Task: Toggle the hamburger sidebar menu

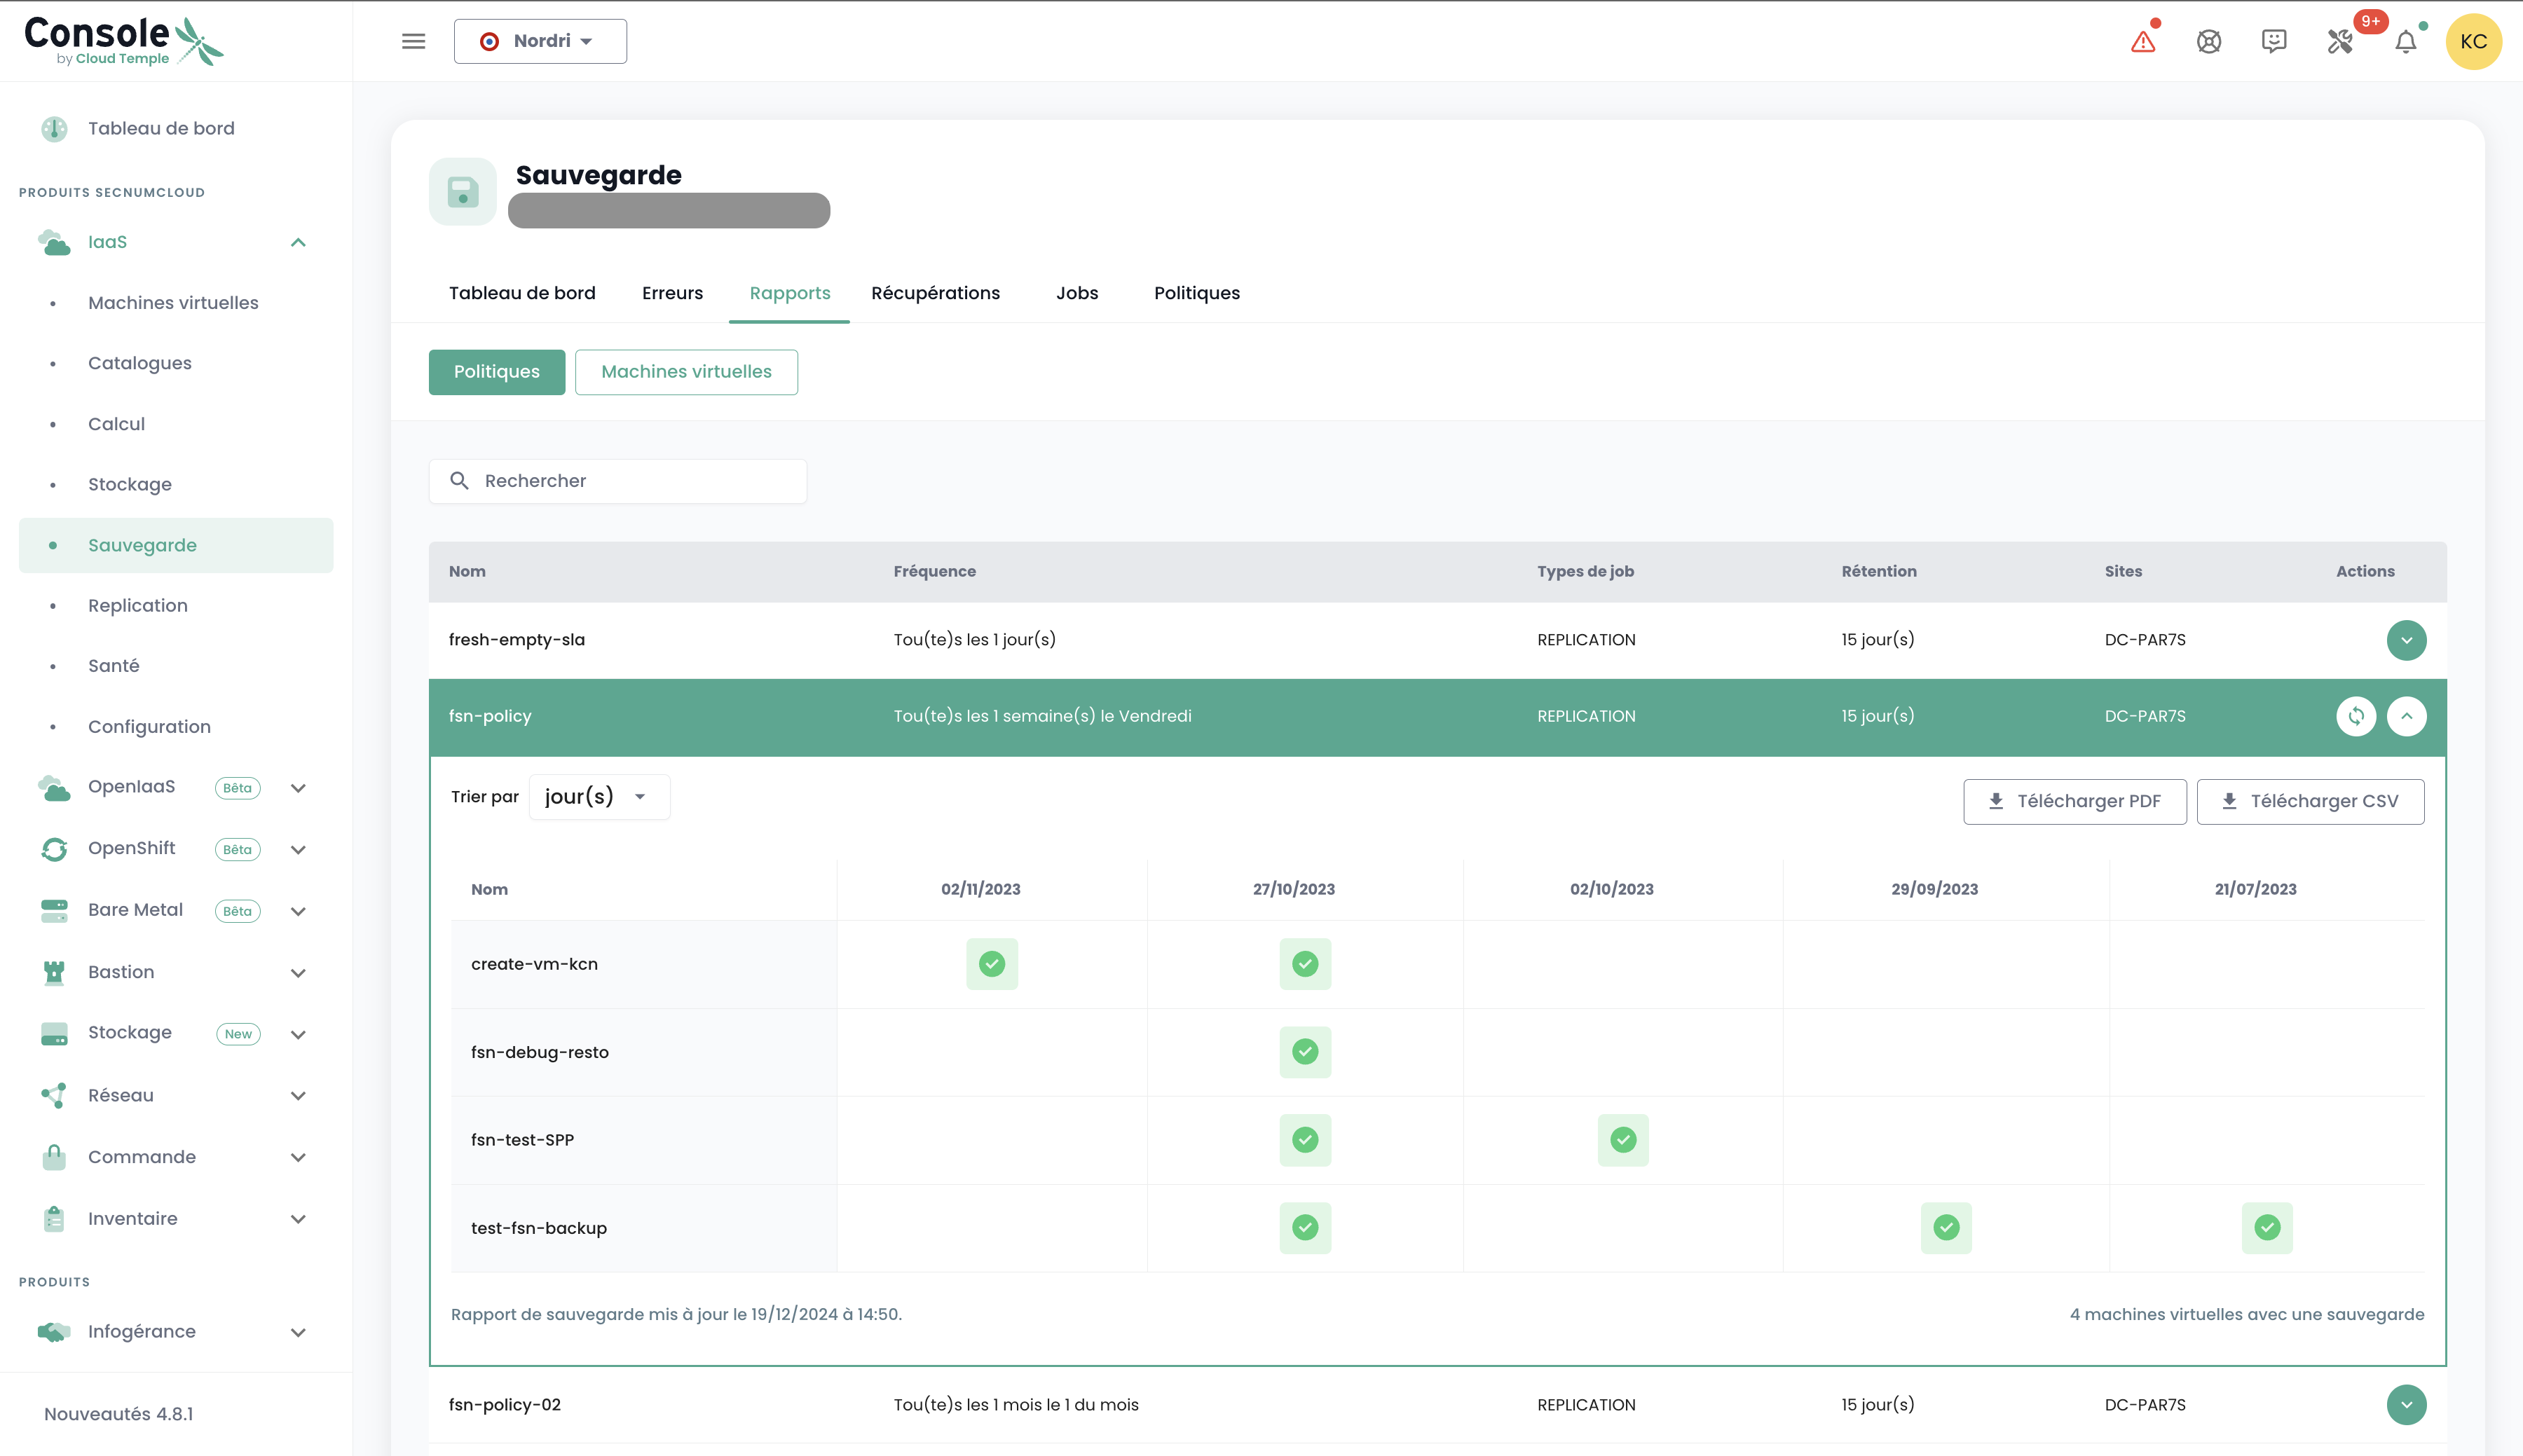Action: point(413,41)
